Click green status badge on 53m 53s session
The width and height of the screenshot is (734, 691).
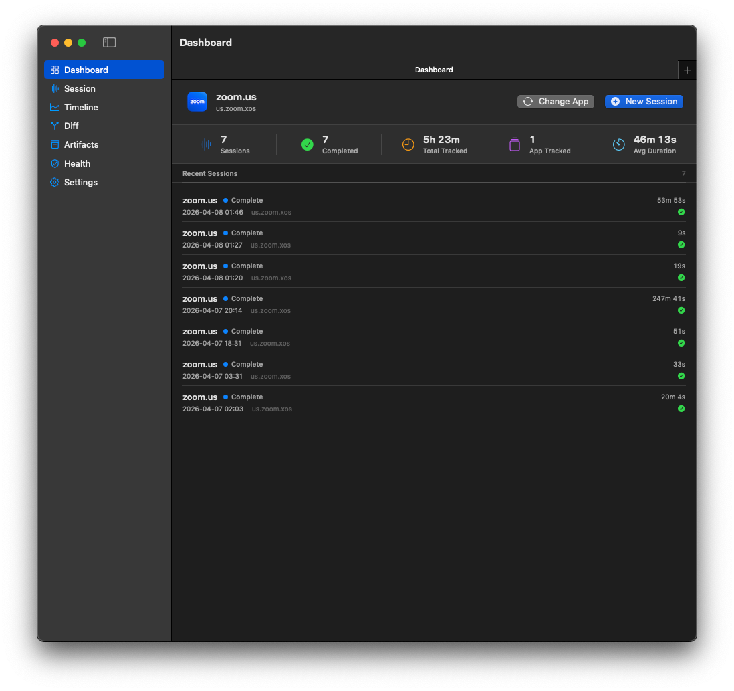(x=681, y=212)
